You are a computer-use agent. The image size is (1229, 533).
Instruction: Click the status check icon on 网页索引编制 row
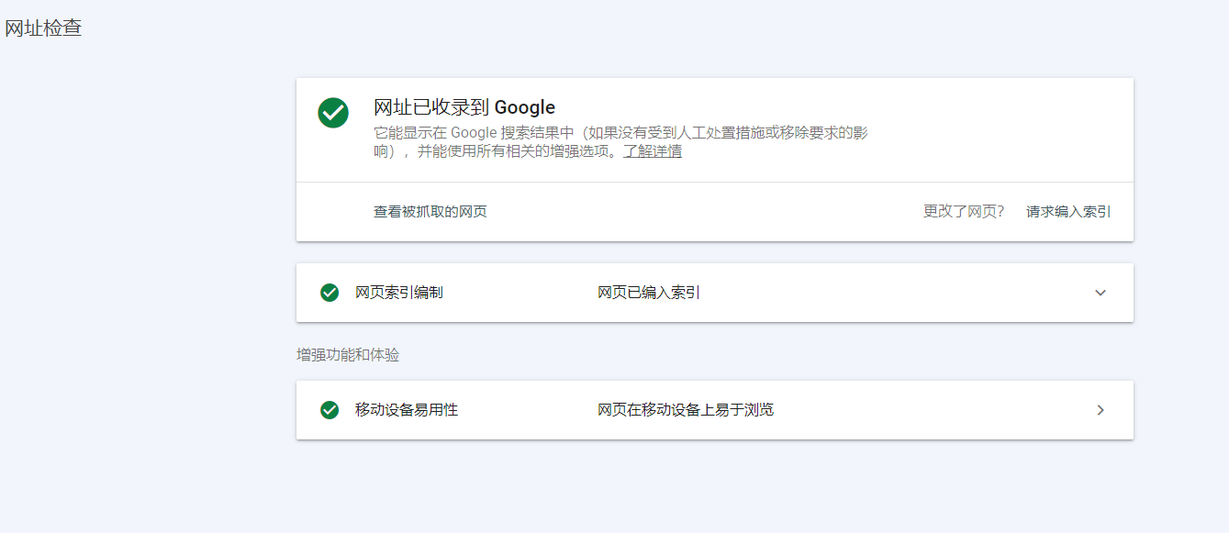coord(328,293)
